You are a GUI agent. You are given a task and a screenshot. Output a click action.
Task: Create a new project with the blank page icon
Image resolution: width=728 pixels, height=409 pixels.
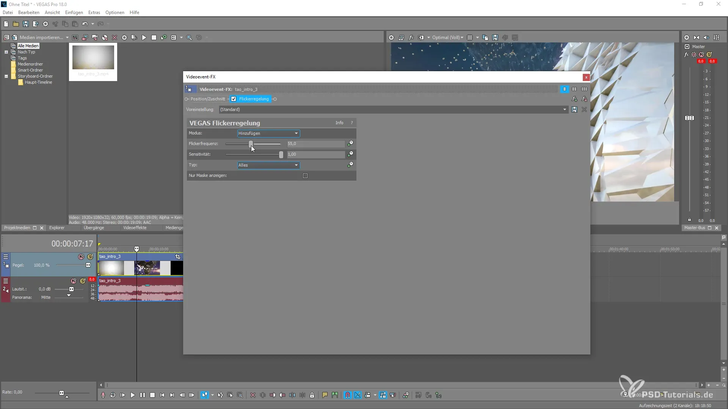click(x=6, y=24)
